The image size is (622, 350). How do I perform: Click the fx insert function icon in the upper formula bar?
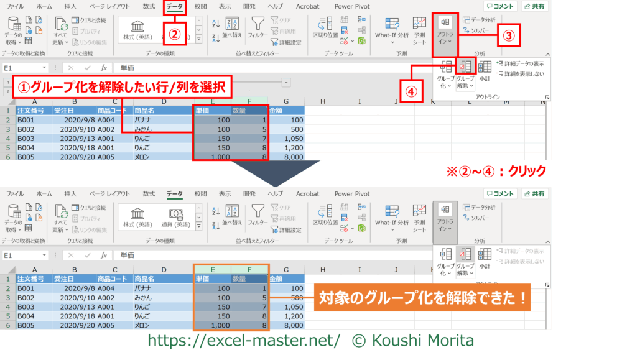click(104, 68)
